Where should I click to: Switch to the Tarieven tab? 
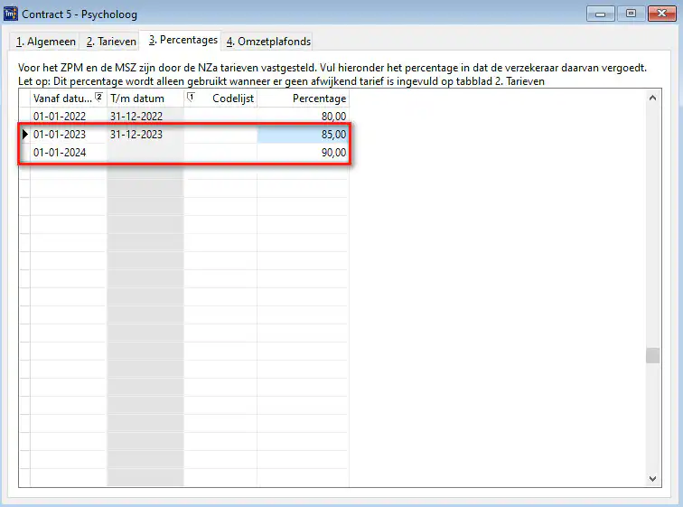point(111,42)
